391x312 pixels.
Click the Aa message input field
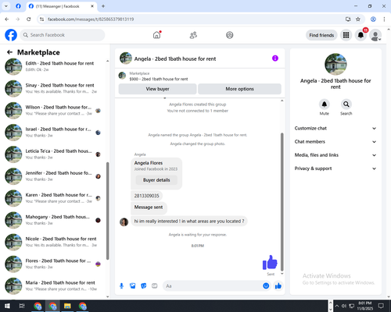pos(213,286)
